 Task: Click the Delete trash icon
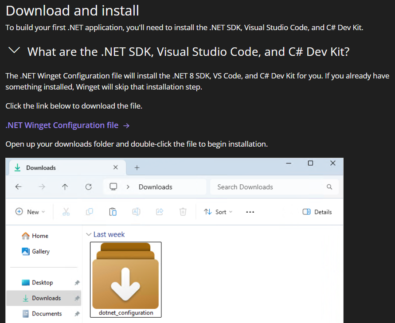click(183, 212)
